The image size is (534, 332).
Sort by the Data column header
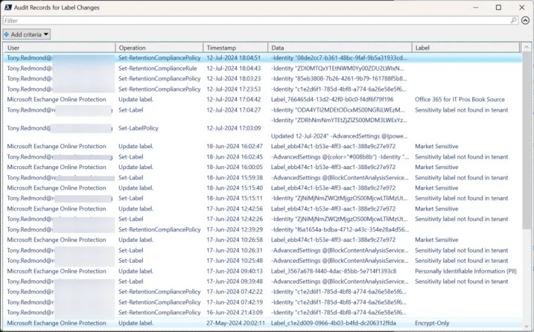(x=340, y=48)
